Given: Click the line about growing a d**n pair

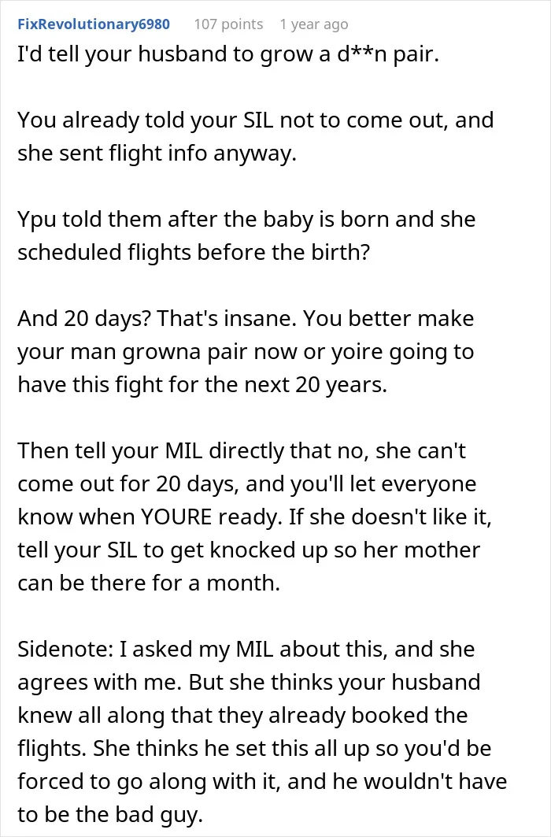Looking at the screenshot, I should click(x=228, y=54).
